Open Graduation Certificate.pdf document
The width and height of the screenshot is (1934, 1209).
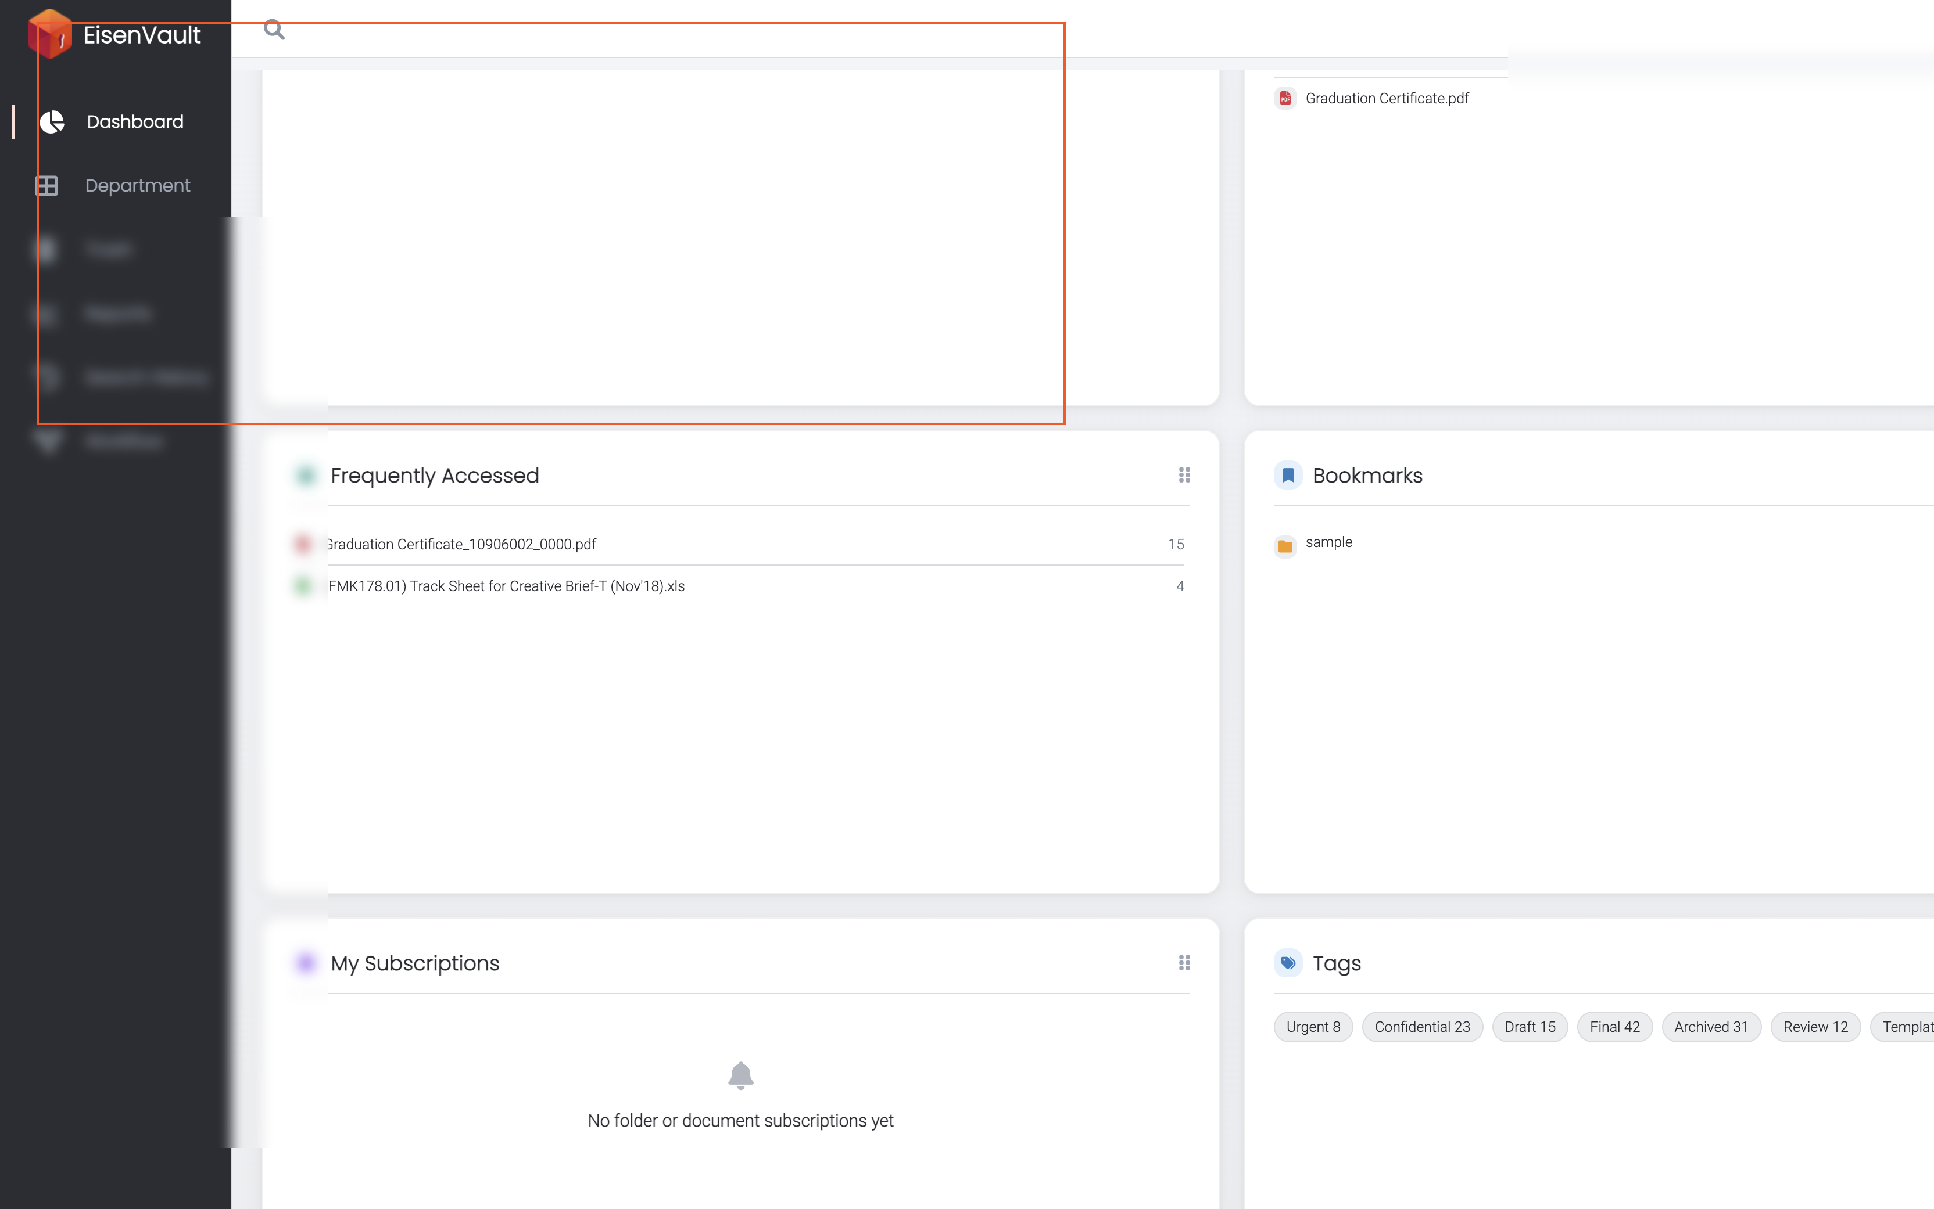1388,98
